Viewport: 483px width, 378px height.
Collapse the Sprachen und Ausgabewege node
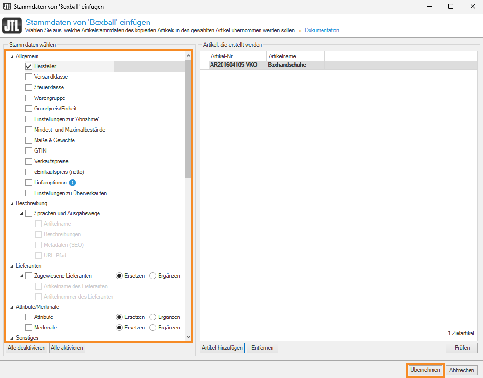click(x=21, y=214)
